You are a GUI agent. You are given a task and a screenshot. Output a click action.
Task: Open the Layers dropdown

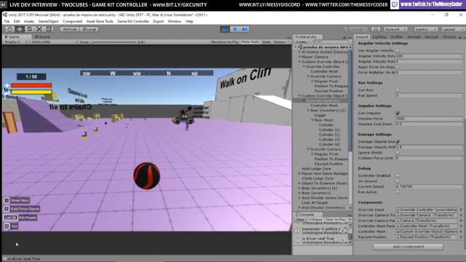click(425, 29)
